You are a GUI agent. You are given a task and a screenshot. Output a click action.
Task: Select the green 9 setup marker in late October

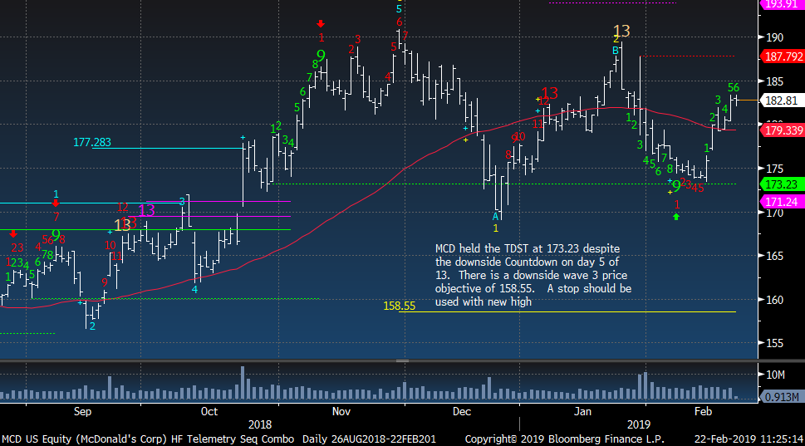click(x=322, y=55)
